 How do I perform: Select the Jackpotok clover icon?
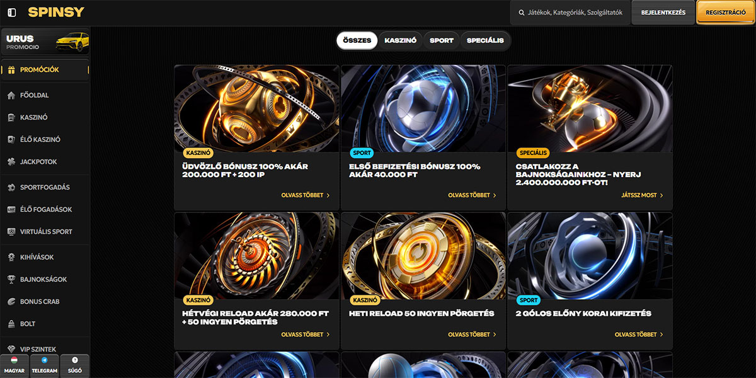[x=11, y=162]
